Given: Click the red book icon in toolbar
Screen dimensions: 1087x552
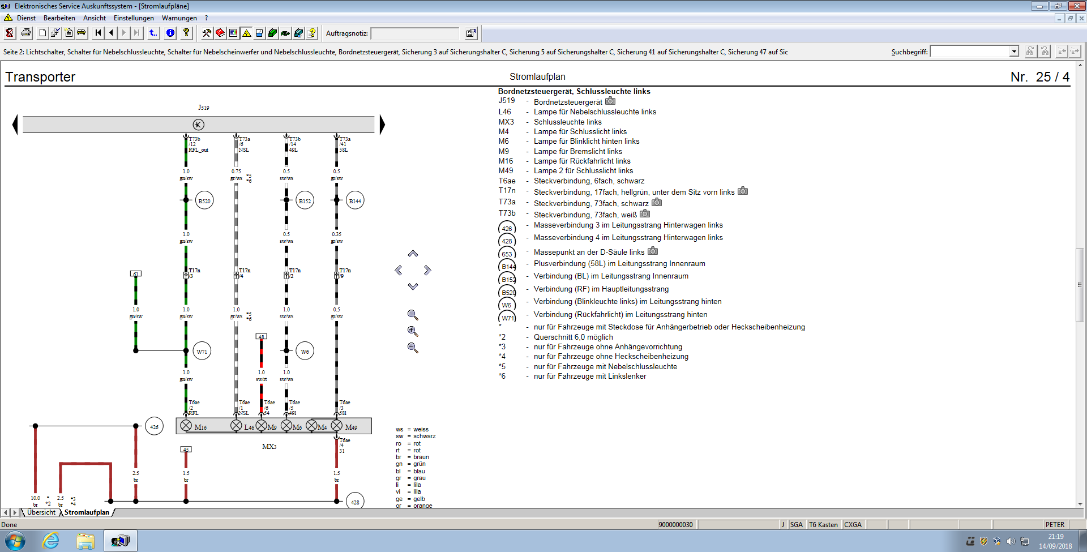Looking at the screenshot, I should click(220, 33).
